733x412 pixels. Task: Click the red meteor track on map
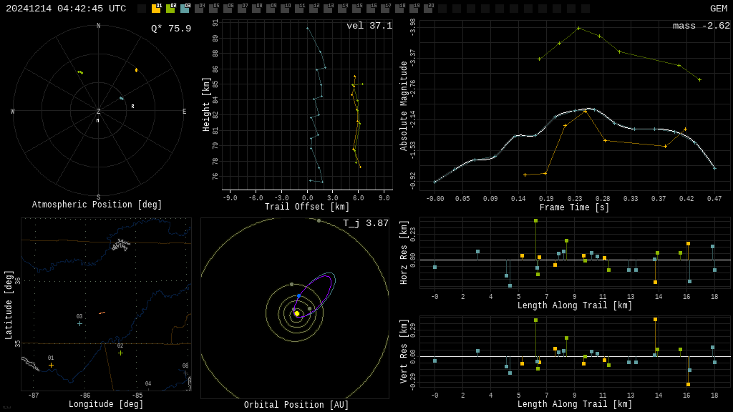coord(102,313)
